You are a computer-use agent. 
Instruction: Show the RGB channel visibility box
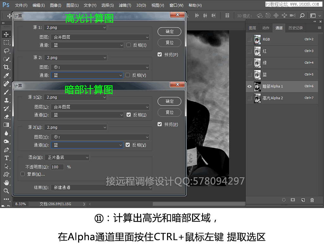(x=249, y=39)
